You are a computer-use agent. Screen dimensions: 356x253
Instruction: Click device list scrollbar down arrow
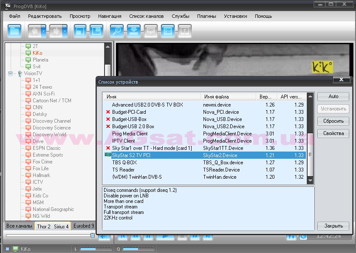(310, 180)
